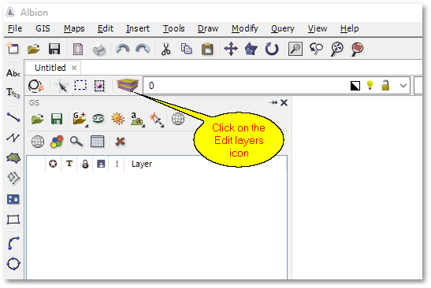The width and height of the screenshot is (431, 288).
Task: Close the GIS panel
Action: [284, 102]
